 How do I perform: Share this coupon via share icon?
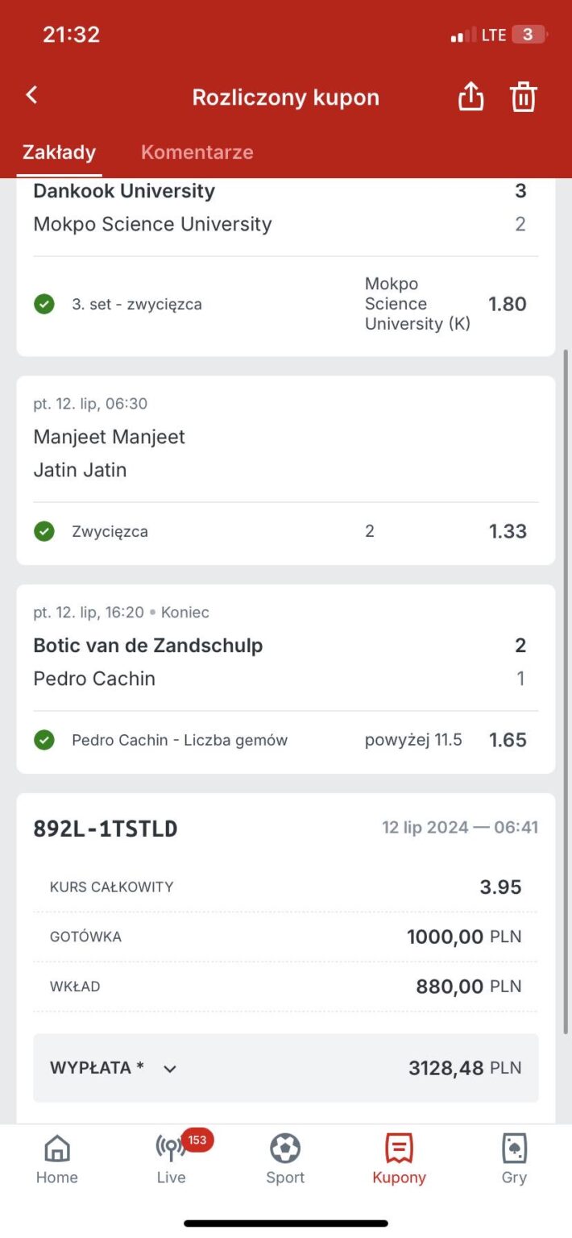click(470, 97)
